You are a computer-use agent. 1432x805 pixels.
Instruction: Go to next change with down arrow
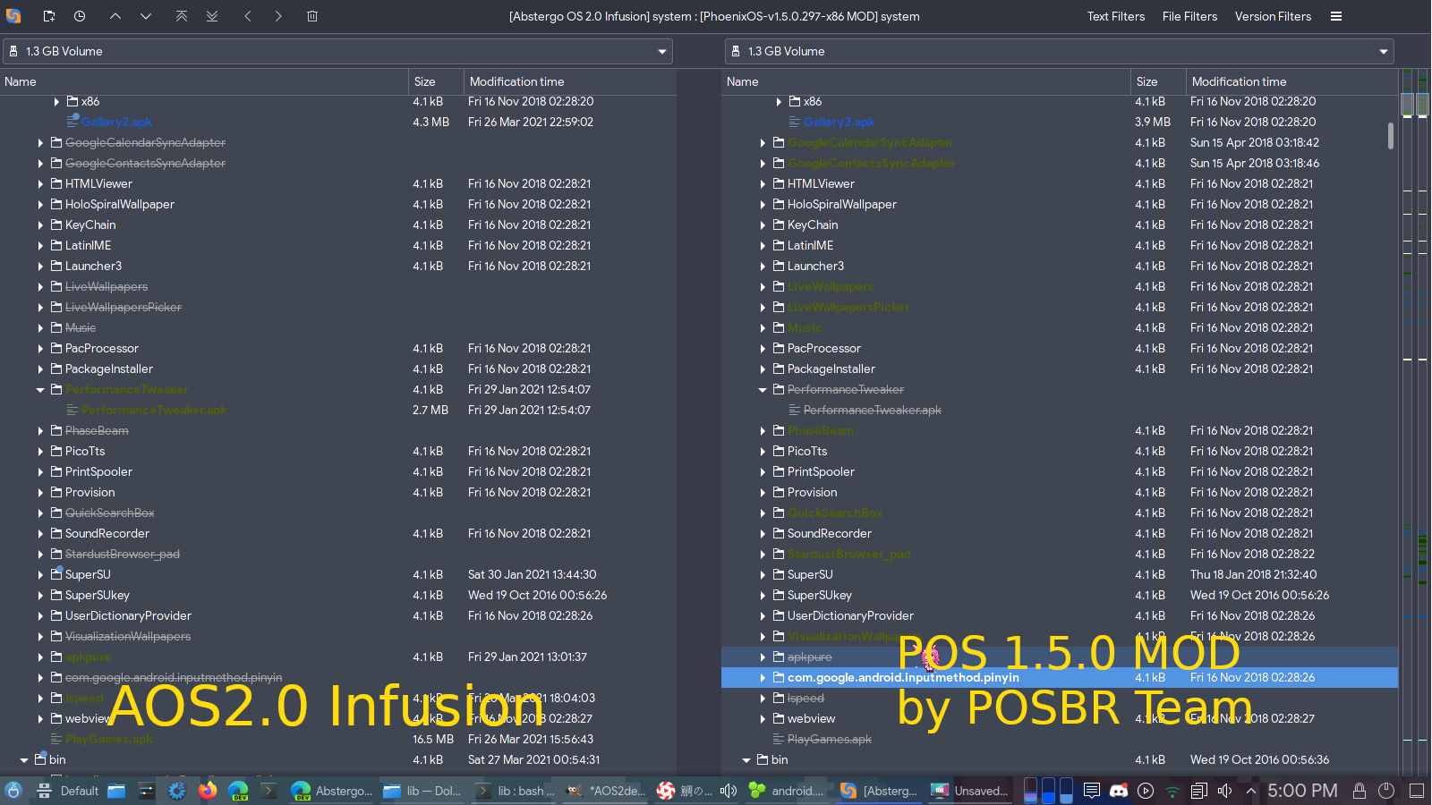pyautogui.click(x=146, y=16)
